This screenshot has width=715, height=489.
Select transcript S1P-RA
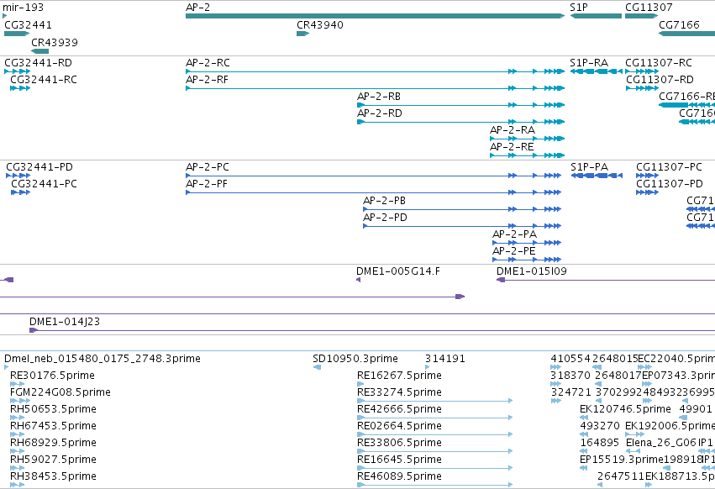[596, 71]
